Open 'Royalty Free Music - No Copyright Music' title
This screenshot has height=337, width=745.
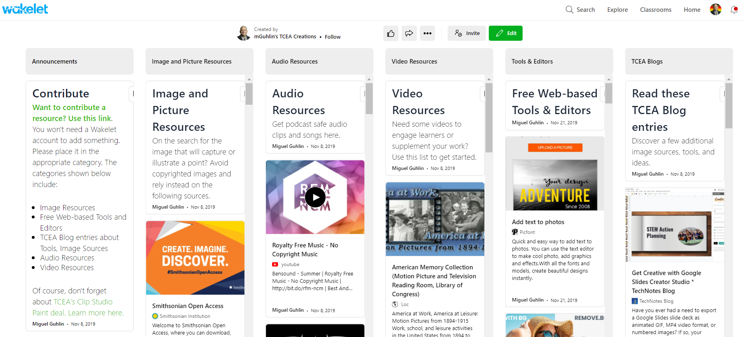pyautogui.click(x=305, y=249)
